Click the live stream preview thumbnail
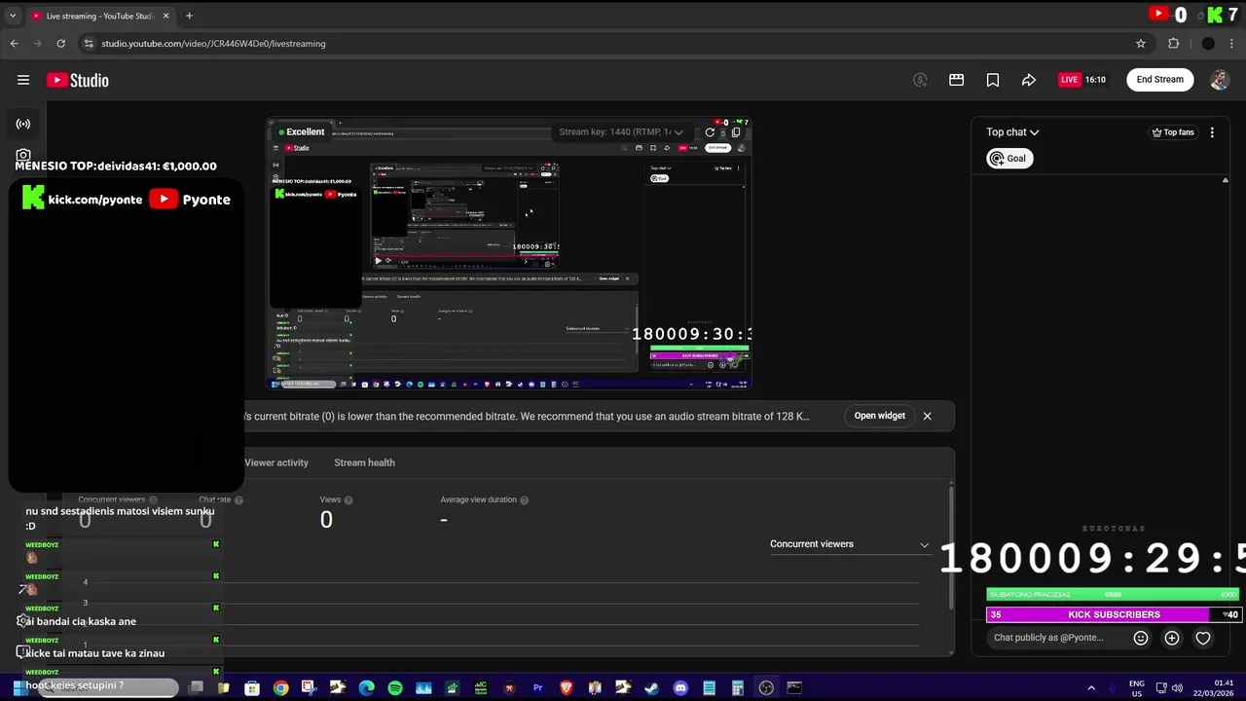 509,254
